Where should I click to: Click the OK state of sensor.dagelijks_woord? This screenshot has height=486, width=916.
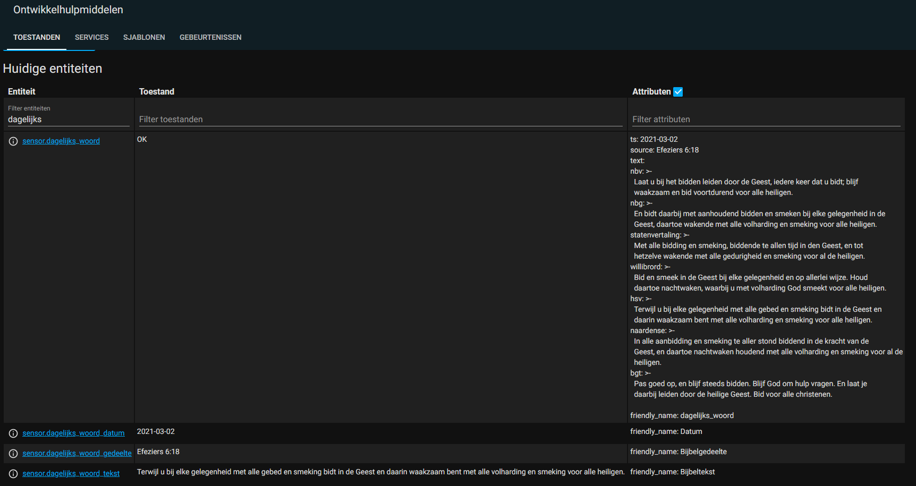[x=142, y=140]
